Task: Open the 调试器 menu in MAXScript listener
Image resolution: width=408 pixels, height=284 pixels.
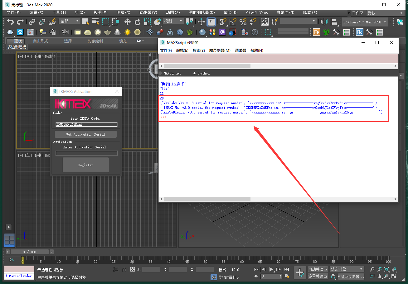Action: tap(240, 51)
